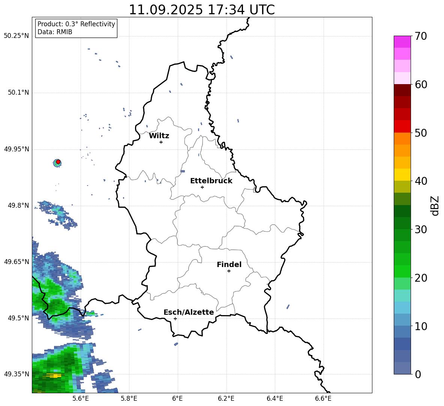This screenshot has height=406, width=444.
Task: Click the 49.8°N latitude label
Action: point(18,205)
